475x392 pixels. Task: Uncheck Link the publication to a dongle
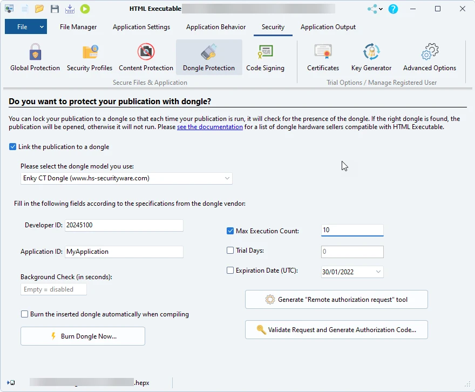pos(13,147)
